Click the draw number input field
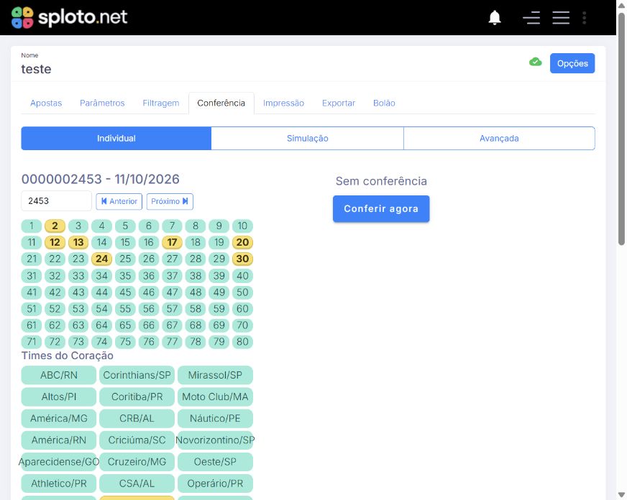The width and height of the screenshot is (627, 500). click(56, 201)
